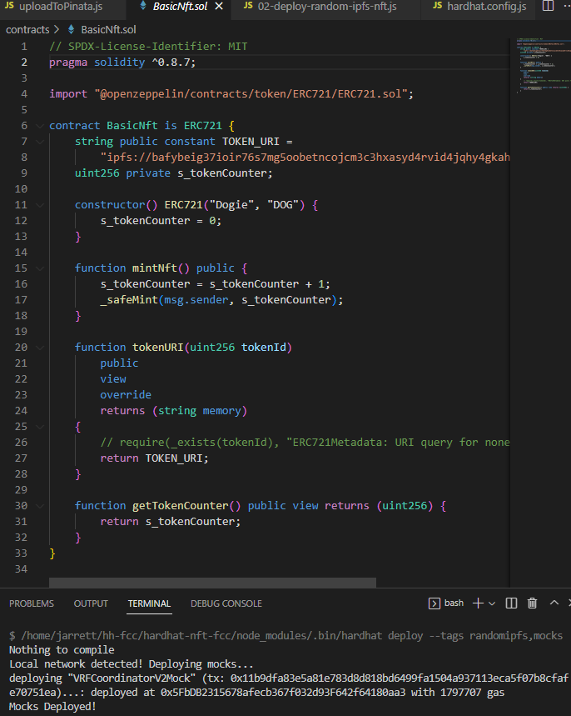Collapse the getTokenCounter fold at line 30
Screen dimensions: 571x716
tap(40, 506)
